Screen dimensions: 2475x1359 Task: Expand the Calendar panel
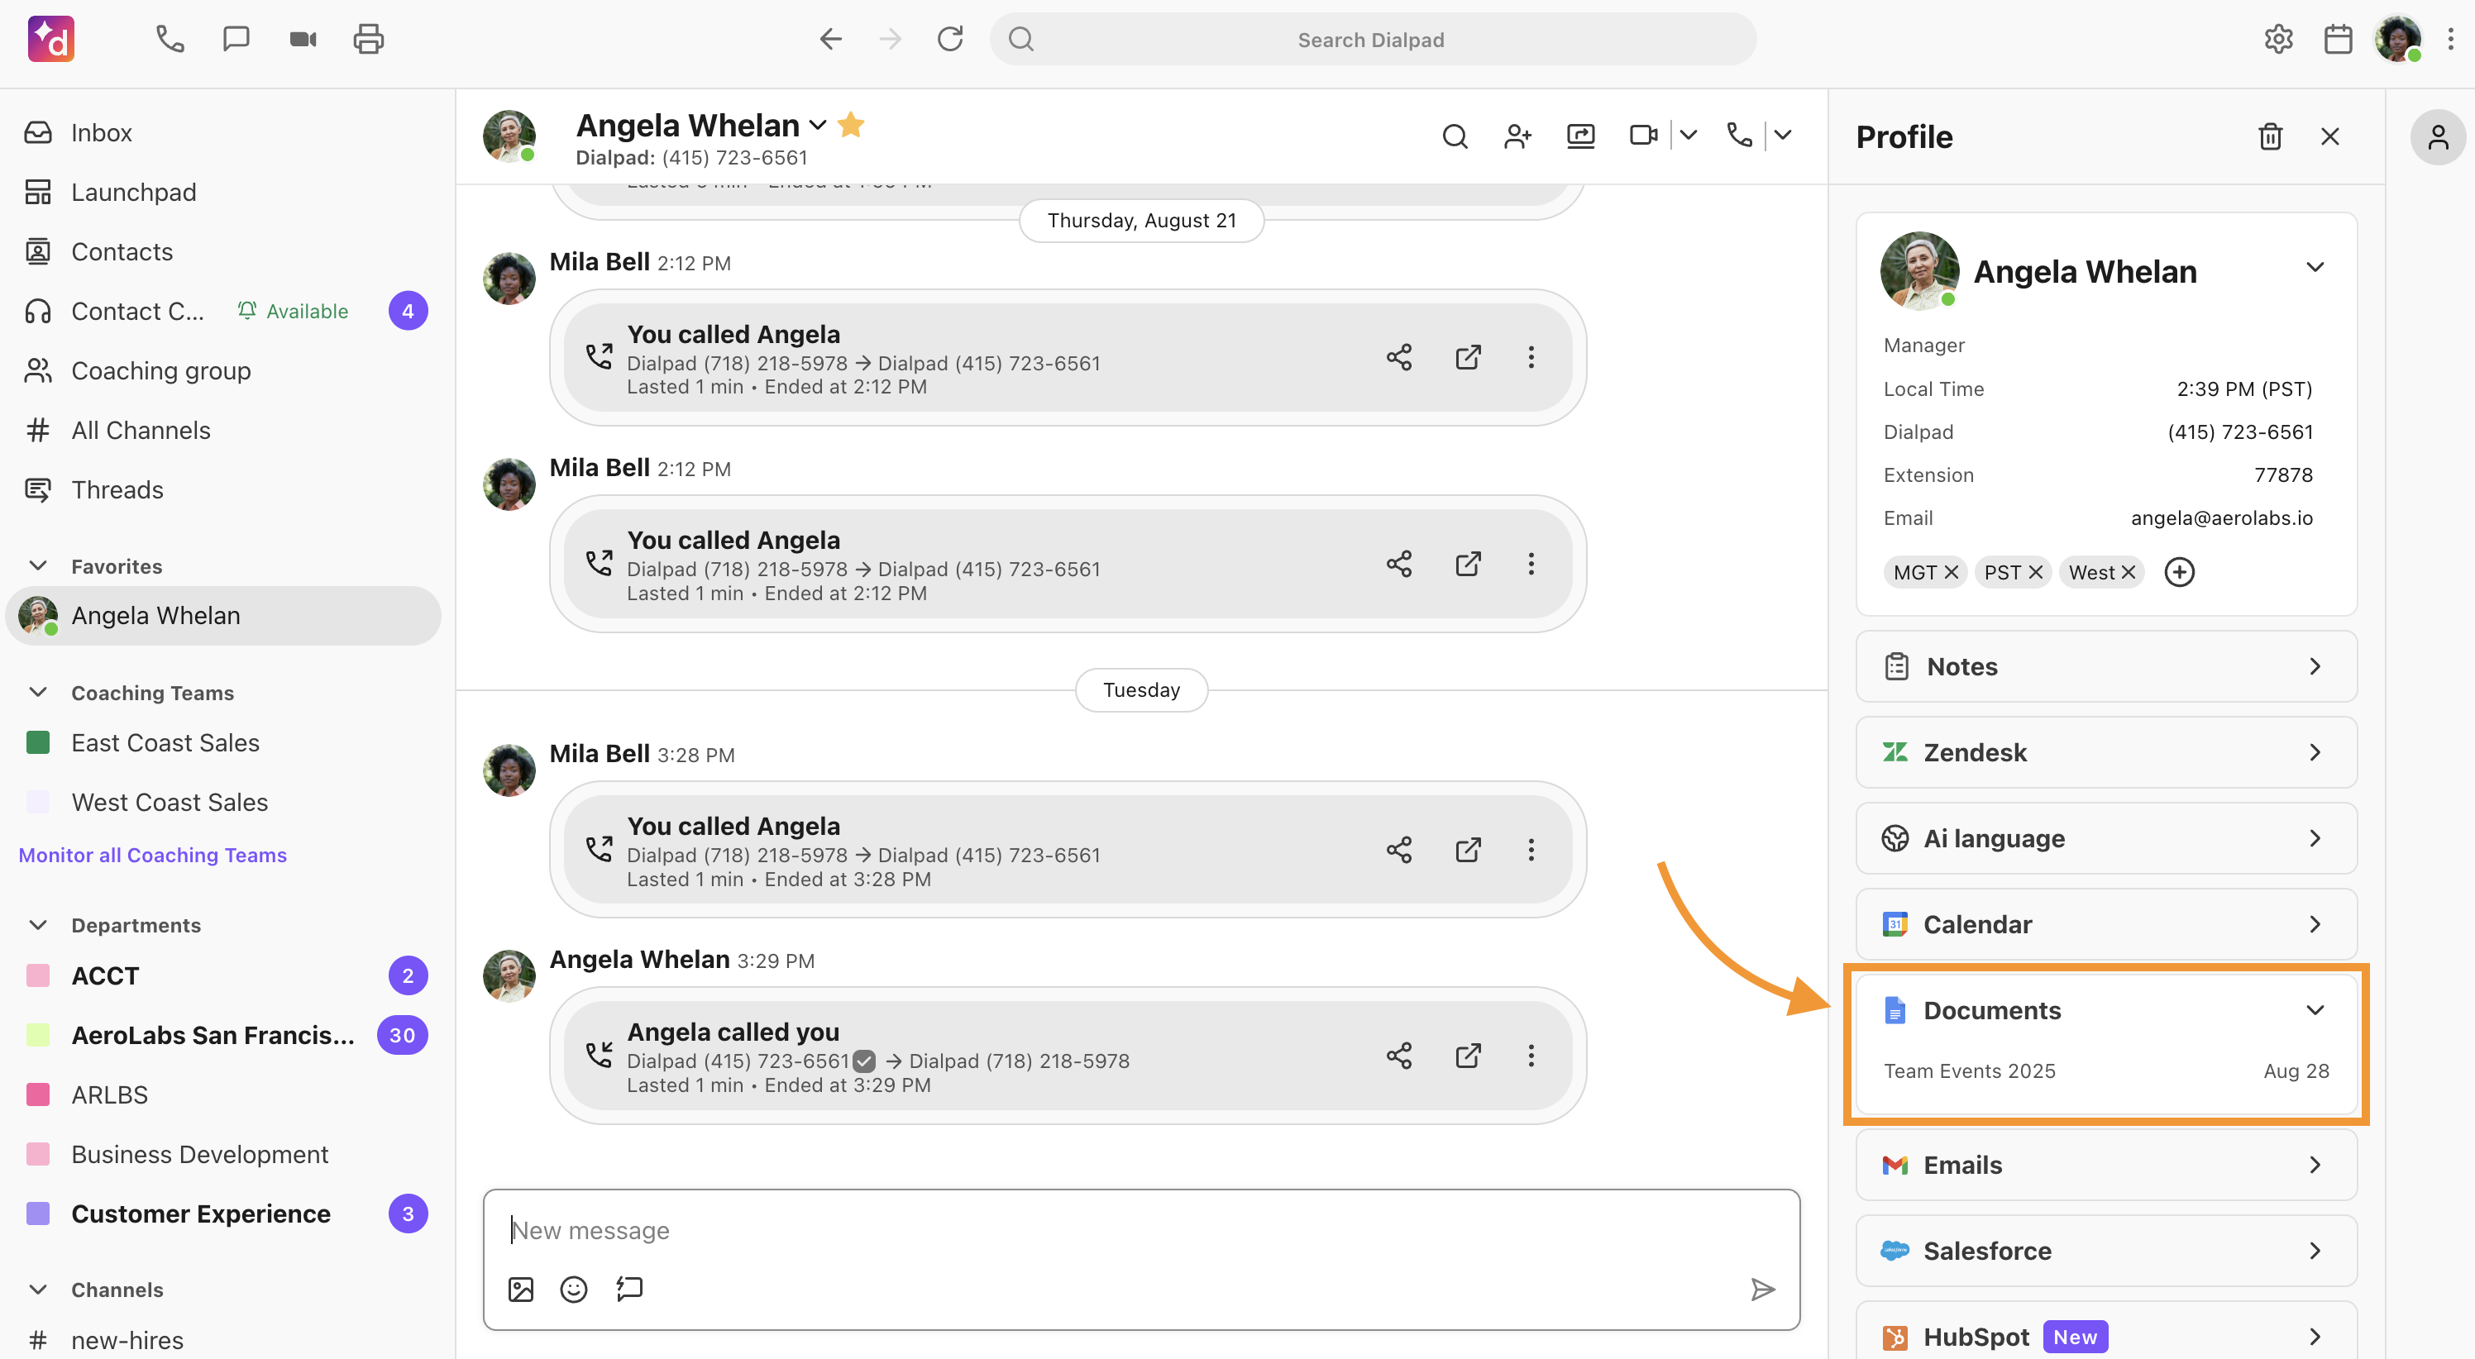pos(2106,924)
